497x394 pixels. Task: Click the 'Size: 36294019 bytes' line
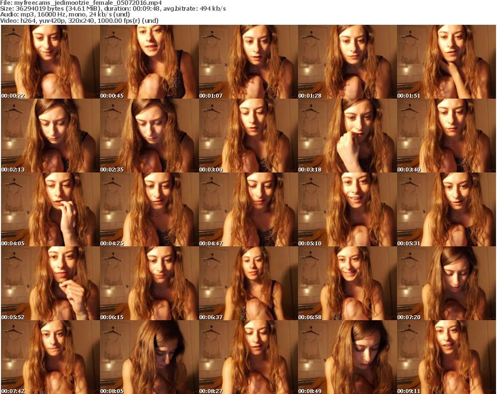(x=113, y=9)
